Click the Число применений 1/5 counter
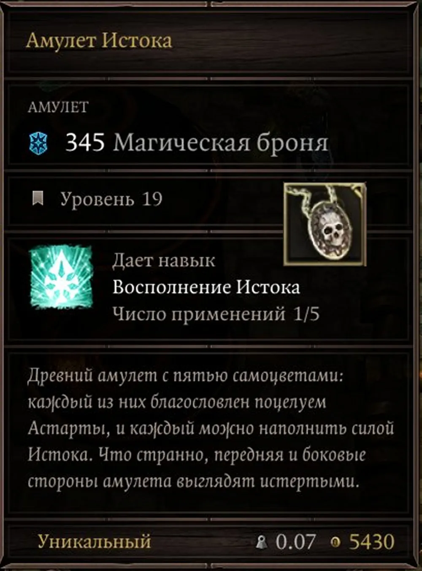Image resolution: width=422 pixels, height=571 pixels. [216, 314]
